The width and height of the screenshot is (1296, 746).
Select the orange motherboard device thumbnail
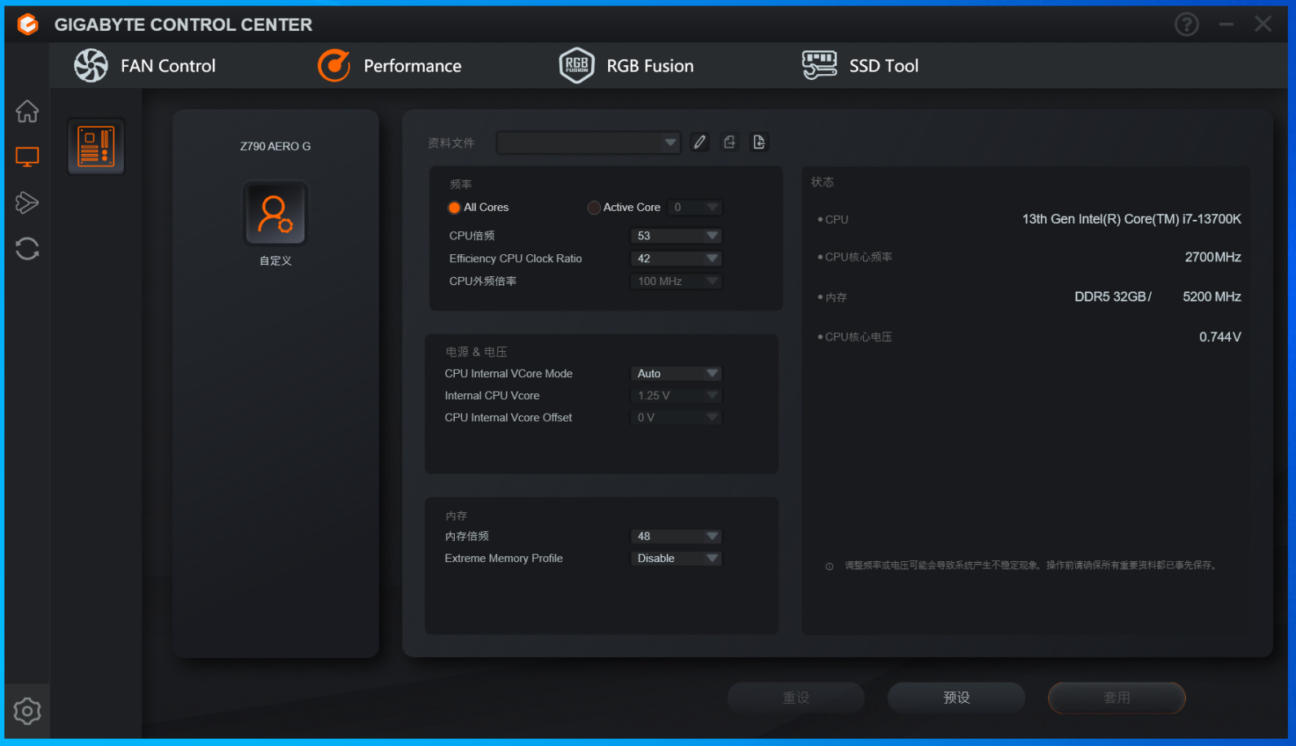[96, 147]
